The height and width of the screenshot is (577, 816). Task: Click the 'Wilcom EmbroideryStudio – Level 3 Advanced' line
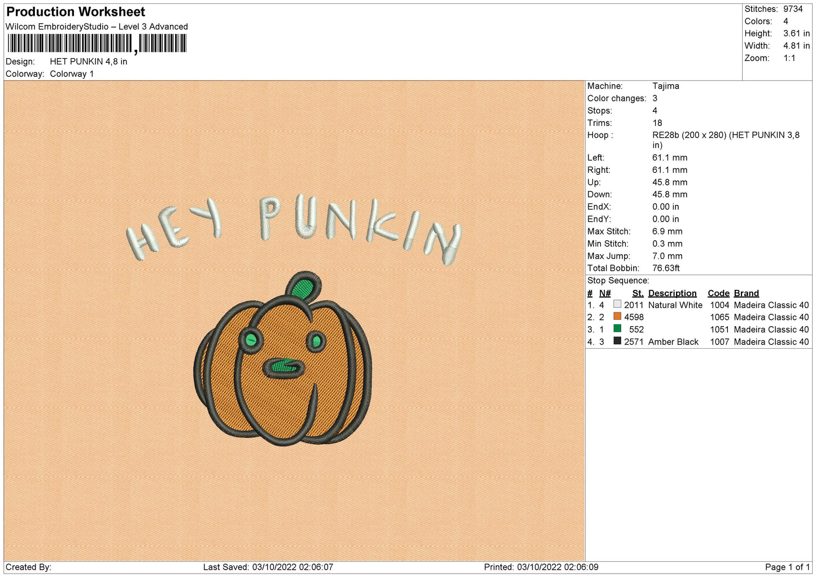tap(97, 27)
